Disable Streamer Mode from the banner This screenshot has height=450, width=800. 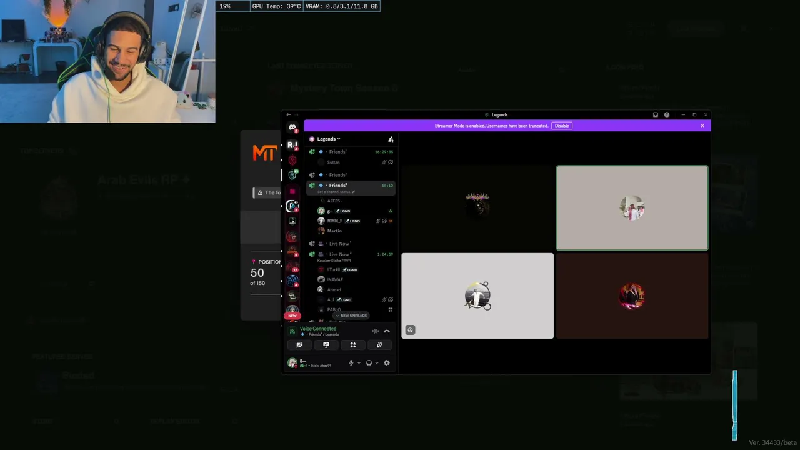[x=562, y=126]
